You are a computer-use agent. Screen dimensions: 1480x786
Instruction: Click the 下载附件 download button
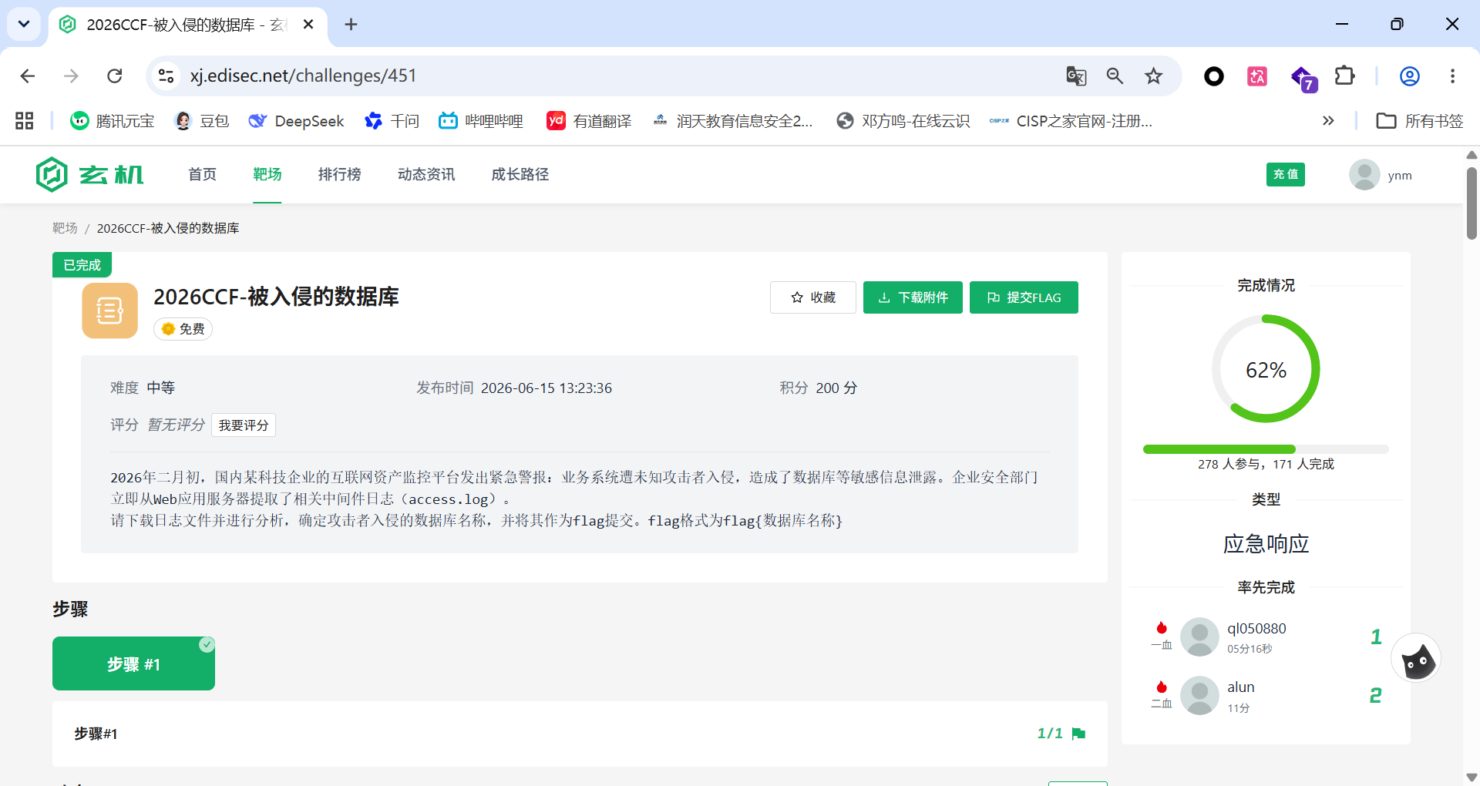pyautogui.click(x=913, y=297)
